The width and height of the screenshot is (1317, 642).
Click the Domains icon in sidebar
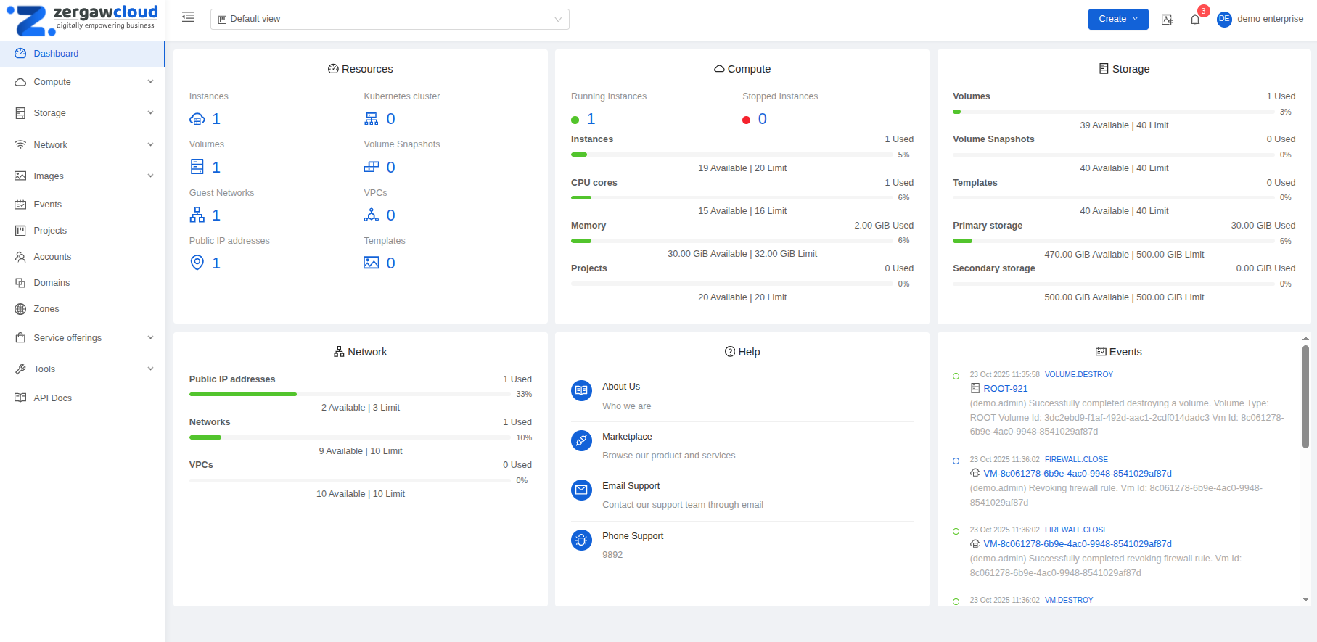point(20,283)
